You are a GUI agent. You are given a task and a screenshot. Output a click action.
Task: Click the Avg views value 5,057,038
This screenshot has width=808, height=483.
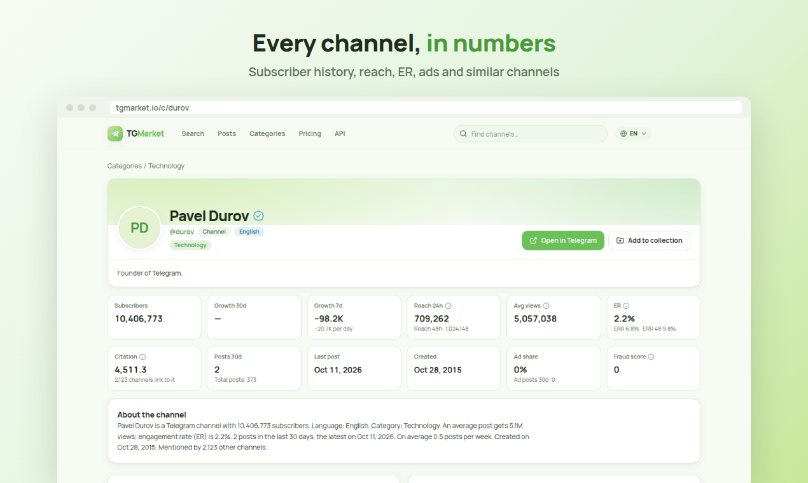click(x=535, y=318)
